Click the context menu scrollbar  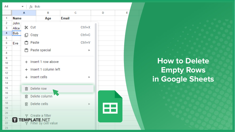pyautogui.click(x=96, y=76)
